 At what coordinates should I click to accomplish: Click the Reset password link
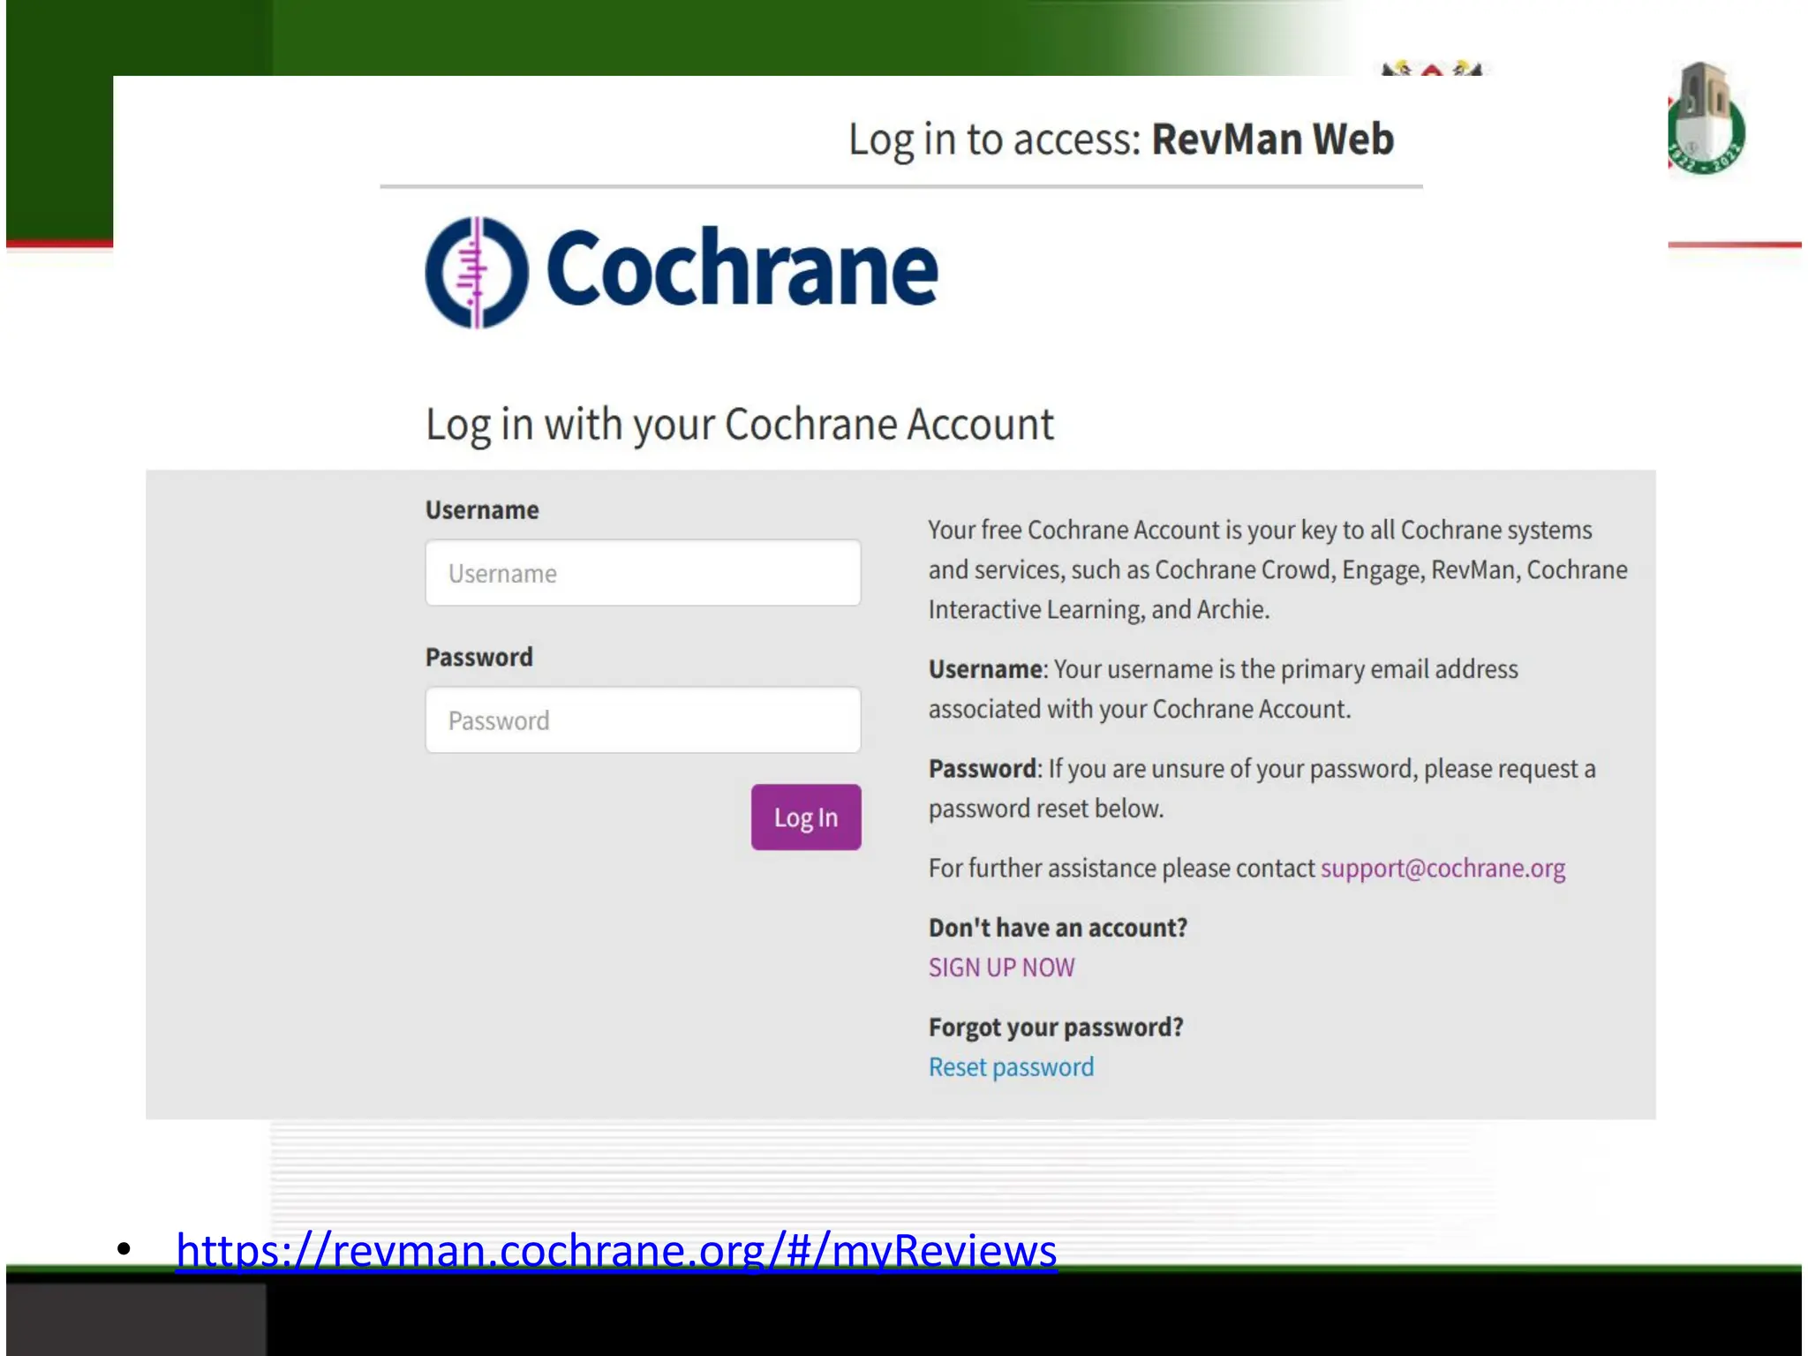1011,1067
